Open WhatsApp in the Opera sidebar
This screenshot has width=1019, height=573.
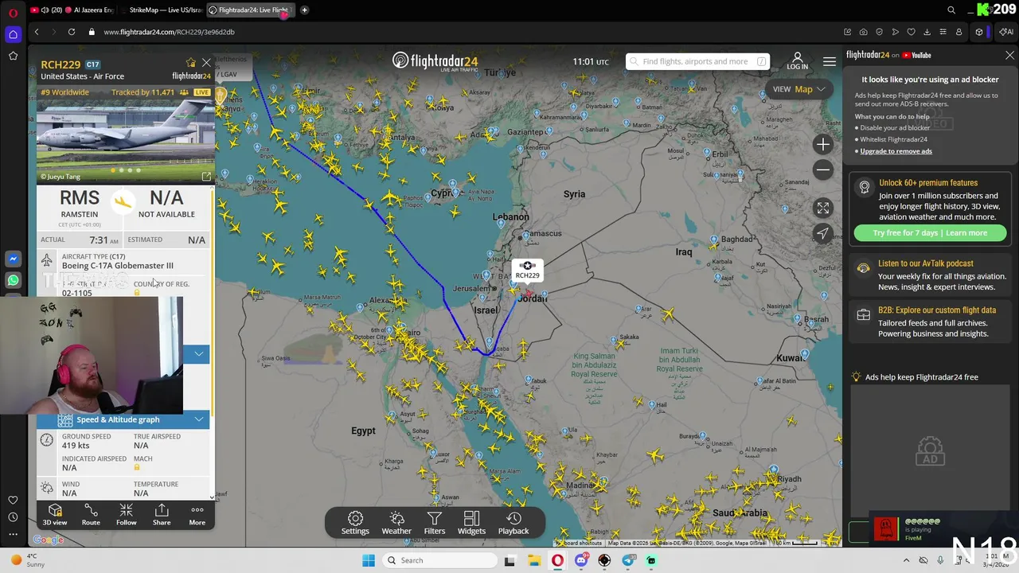pos(13,280)
